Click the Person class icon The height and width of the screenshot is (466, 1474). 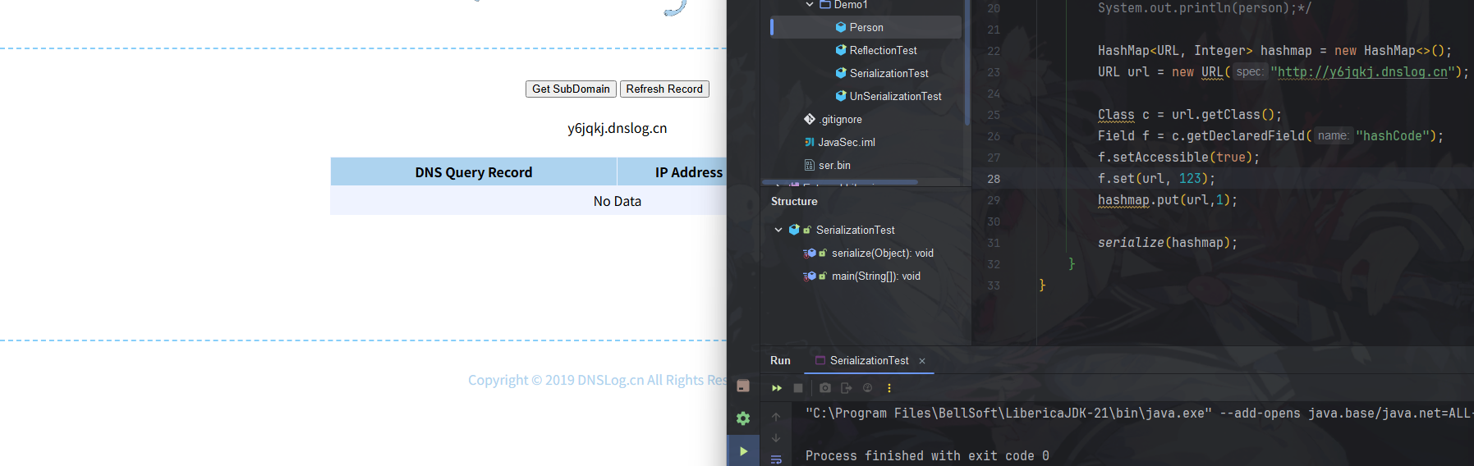[841, 27]
